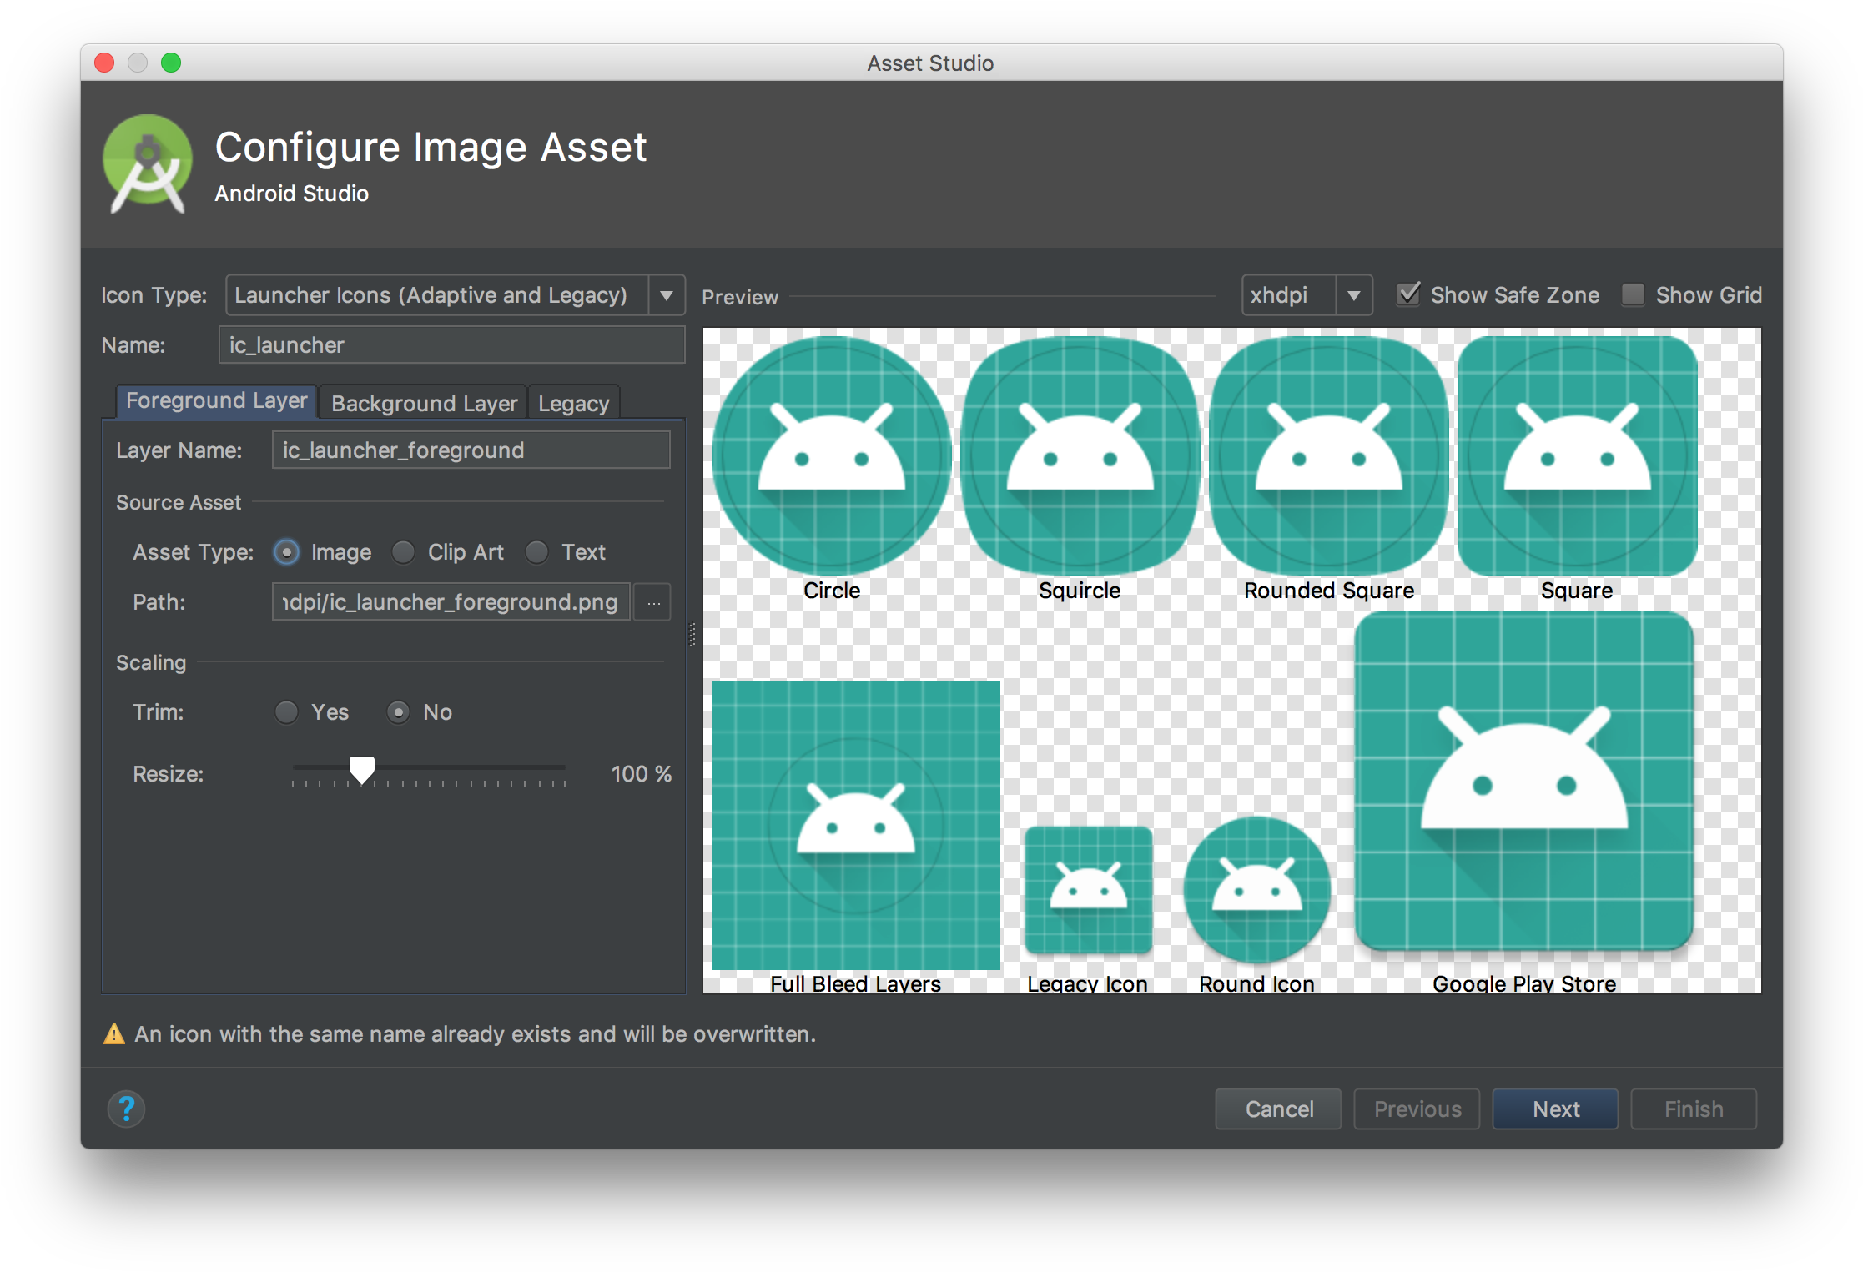The width and height of the screenshot is (1863, 1272).
Task: Click the Android Studio logo icon
Action: 148,165
